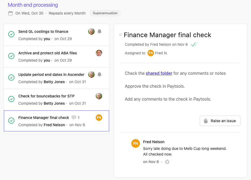Click bell icon on Update period end dates row
The height and width of the screenshot is (180, 251).
[x=99, y=75]
